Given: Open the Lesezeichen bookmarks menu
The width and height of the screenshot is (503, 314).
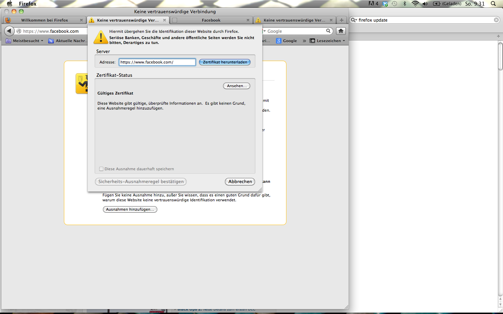Looking at the screenshot, I should click(327, 41).
